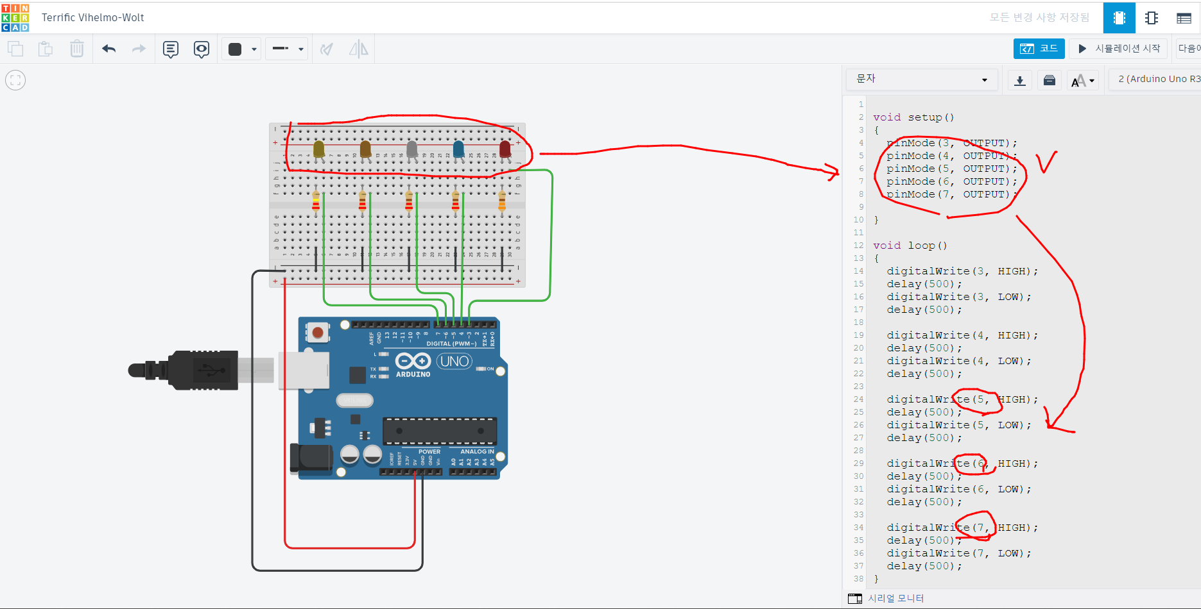The height and width of the screenshot is (609, 1201).
Task: Download the code
Action: click(1019, 80)
